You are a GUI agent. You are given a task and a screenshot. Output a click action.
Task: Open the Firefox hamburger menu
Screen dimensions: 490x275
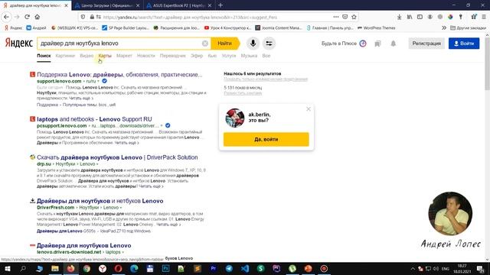(483, 17)
